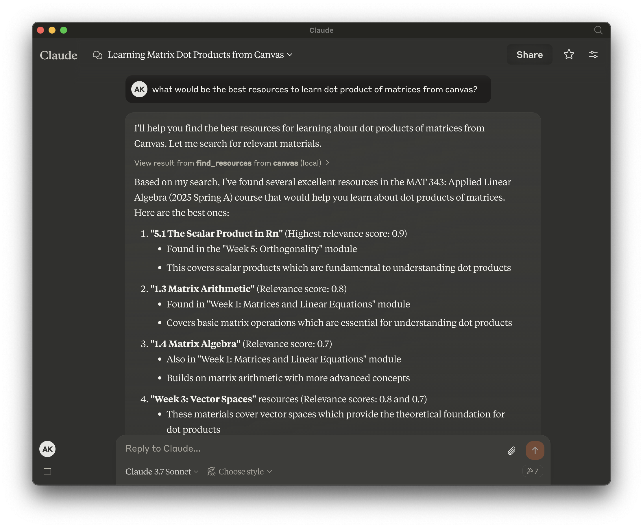Click the AK profile avatar bottom-left
The width and height of the screenshot is (643, 528).
click(47, 449)
